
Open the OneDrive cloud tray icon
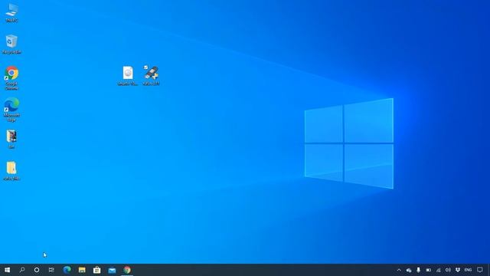coord(409,270)
